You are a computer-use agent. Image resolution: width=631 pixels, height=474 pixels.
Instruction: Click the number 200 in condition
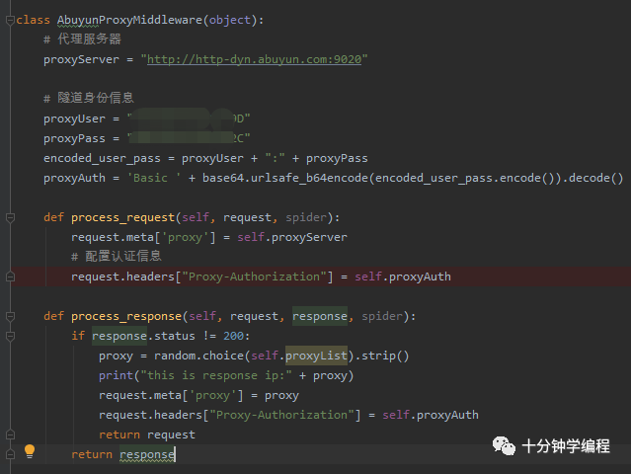pos(233,336)
